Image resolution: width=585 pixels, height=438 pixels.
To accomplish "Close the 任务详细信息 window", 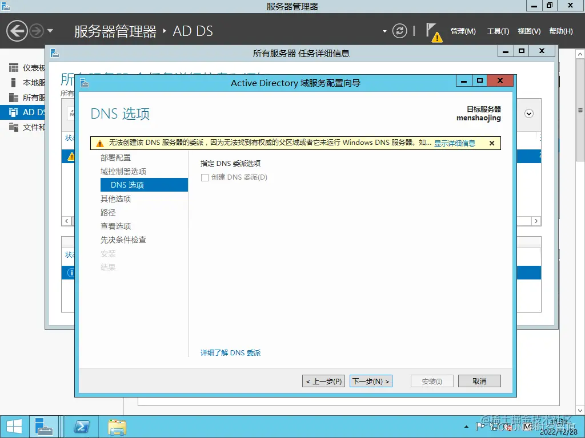I will click(x=542, y=51).
